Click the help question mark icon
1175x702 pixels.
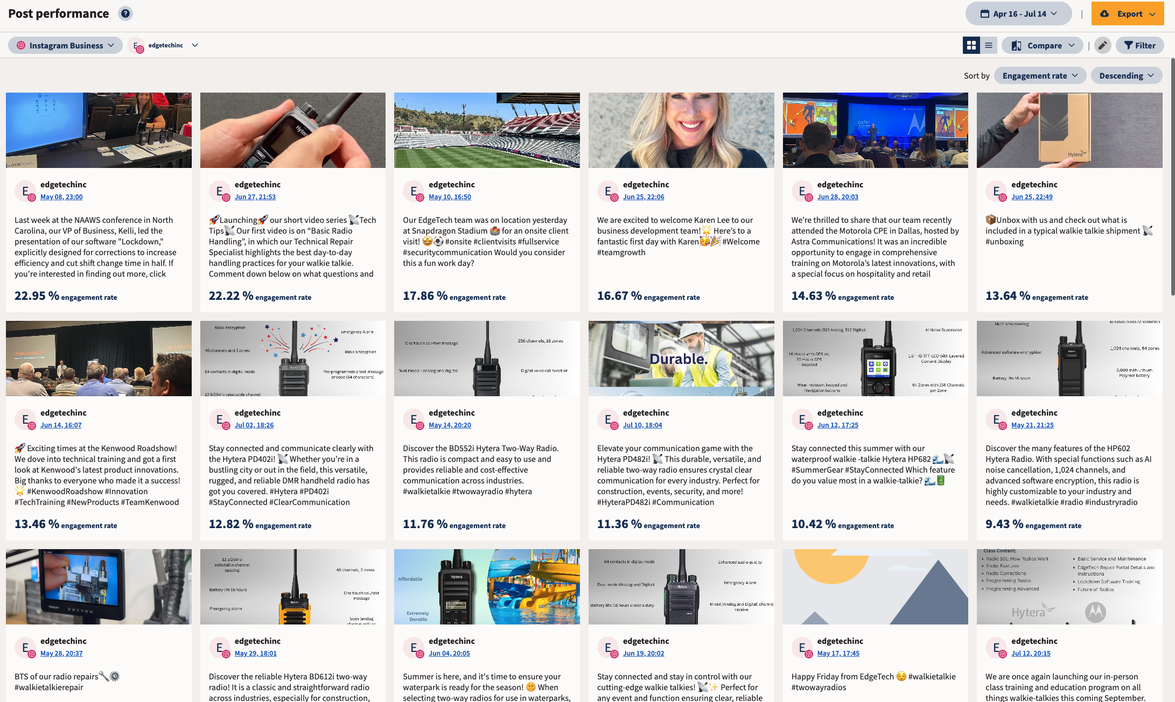[x=125, y=13]
